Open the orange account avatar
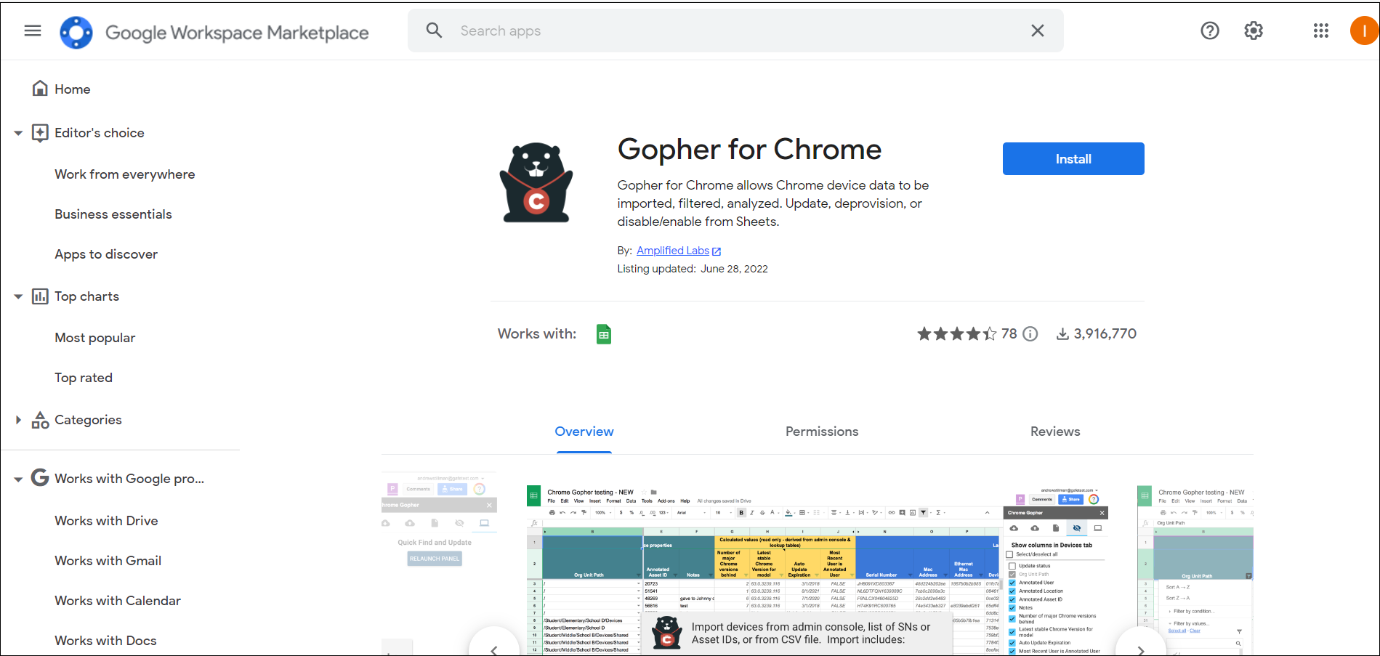Screen dimensions: 1380x656 [x=1363, y=31]
